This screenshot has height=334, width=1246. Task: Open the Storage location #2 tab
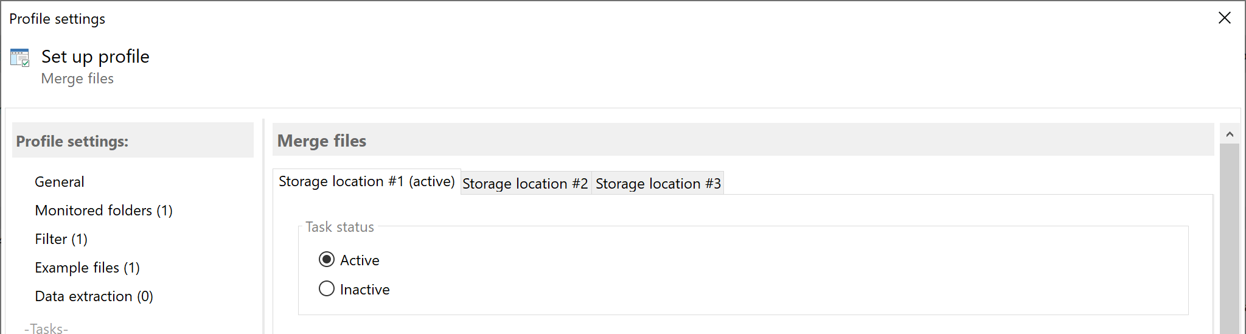tap(525, 184)
